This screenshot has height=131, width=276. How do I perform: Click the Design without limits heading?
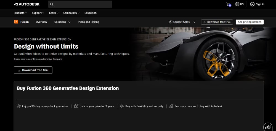click(46, 47)
